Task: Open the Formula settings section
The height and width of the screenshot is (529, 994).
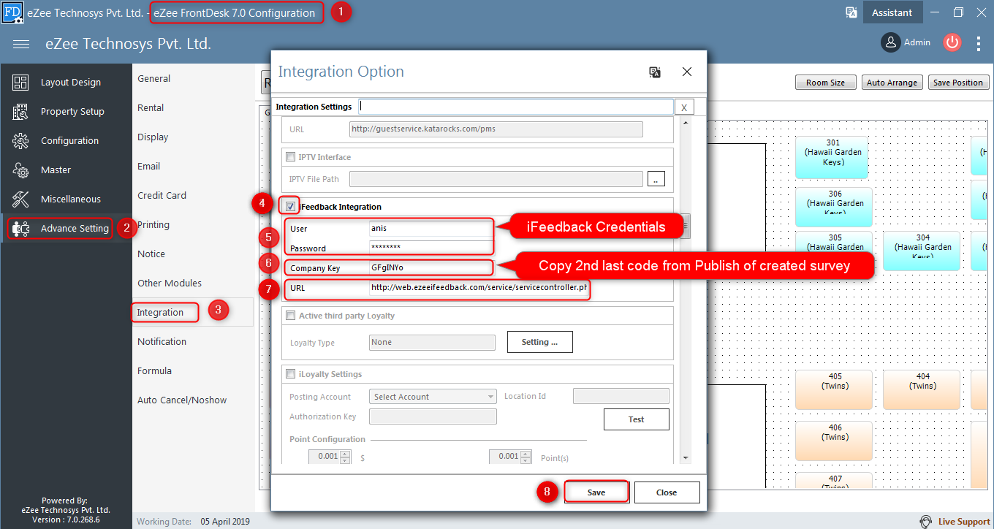Action: click(154, 370)
